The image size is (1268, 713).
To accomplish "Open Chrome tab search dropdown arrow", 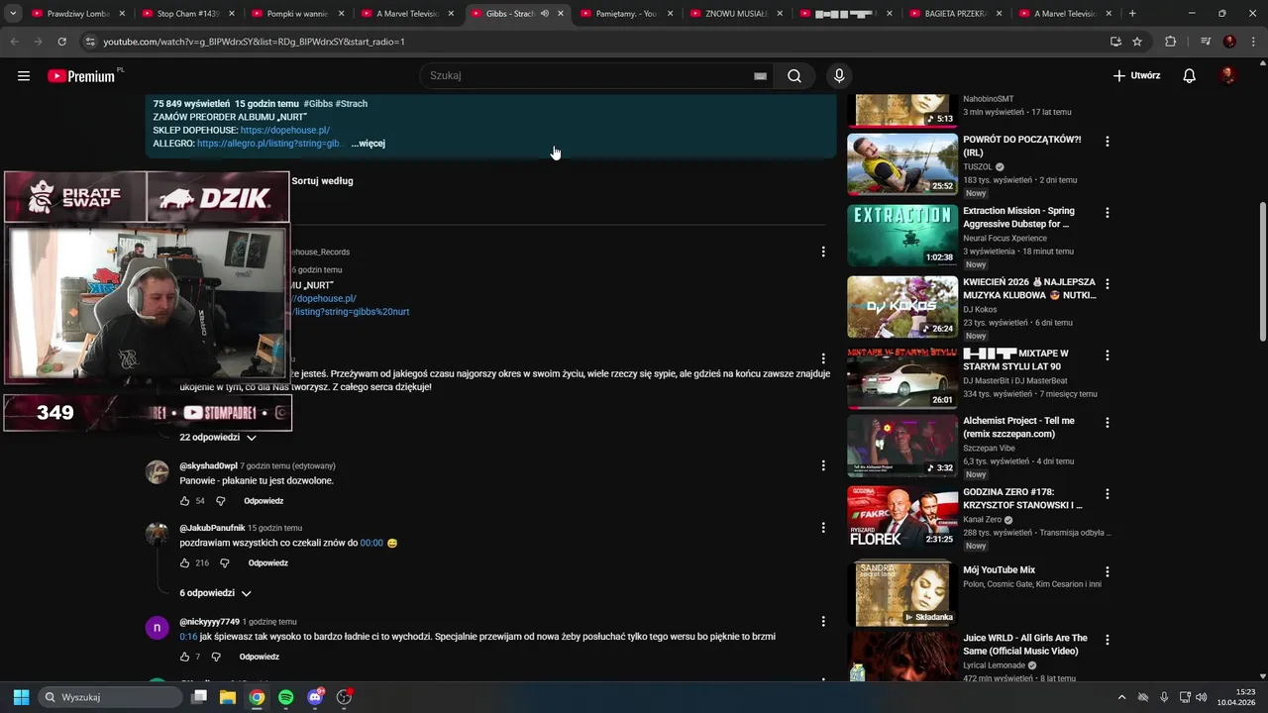I will [x=13, y=14].
